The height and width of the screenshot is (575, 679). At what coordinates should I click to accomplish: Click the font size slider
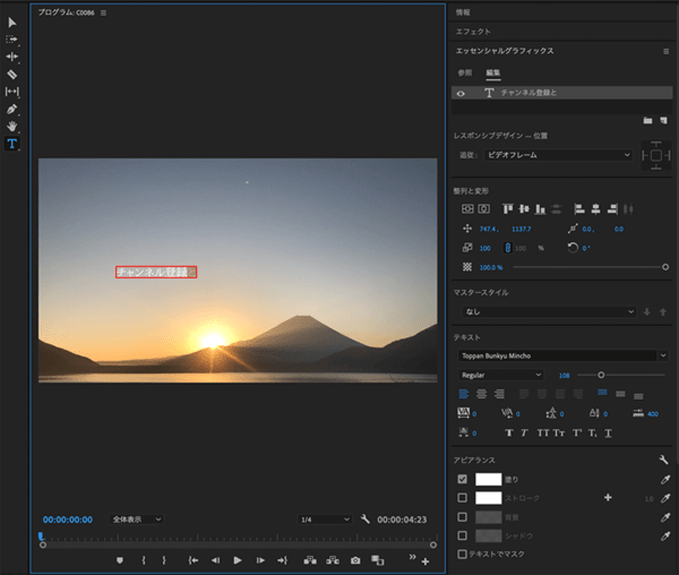pyautogui.click(x=601, y=375)
